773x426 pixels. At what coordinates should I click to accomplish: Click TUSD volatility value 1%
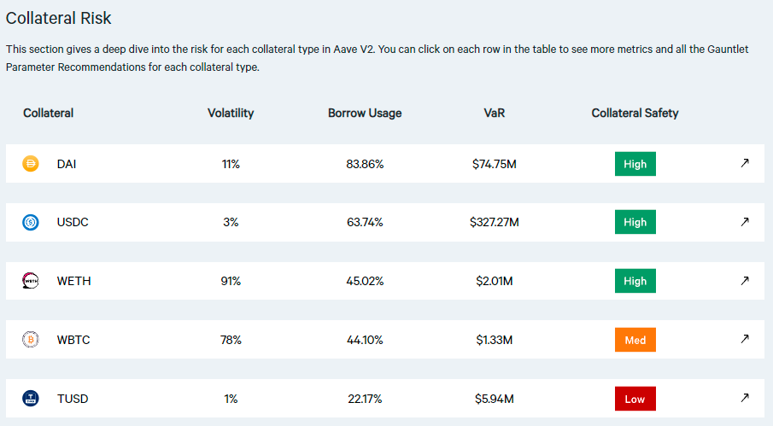(x=231, y=399)
